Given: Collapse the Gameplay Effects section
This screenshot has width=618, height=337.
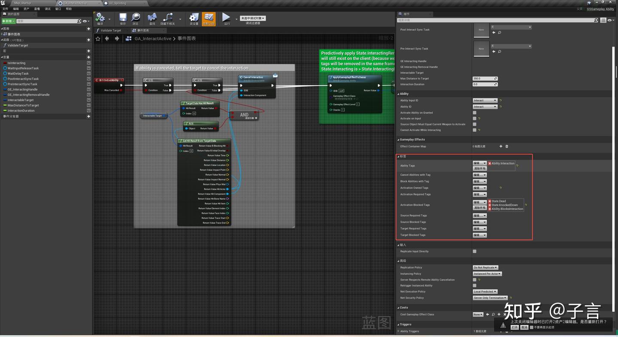Looking at the screenshot, I should pos(398,139).
